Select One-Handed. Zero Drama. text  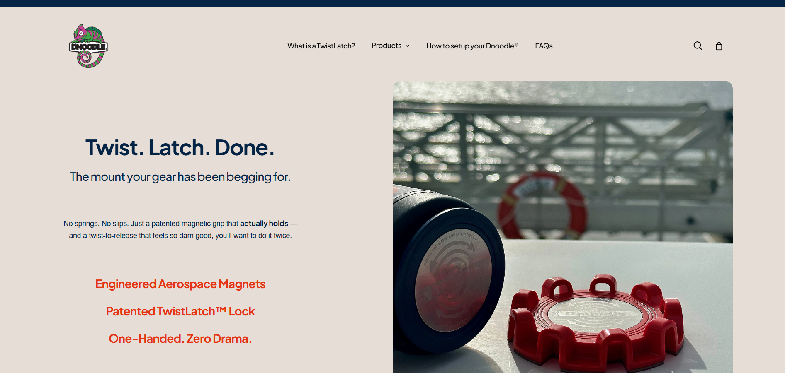[180, 339]
